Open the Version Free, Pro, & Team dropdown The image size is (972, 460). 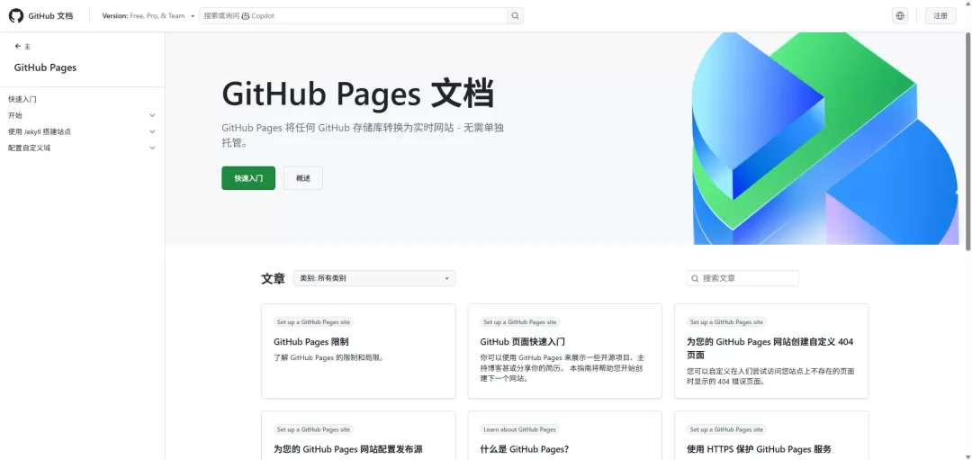click(148, 15)
